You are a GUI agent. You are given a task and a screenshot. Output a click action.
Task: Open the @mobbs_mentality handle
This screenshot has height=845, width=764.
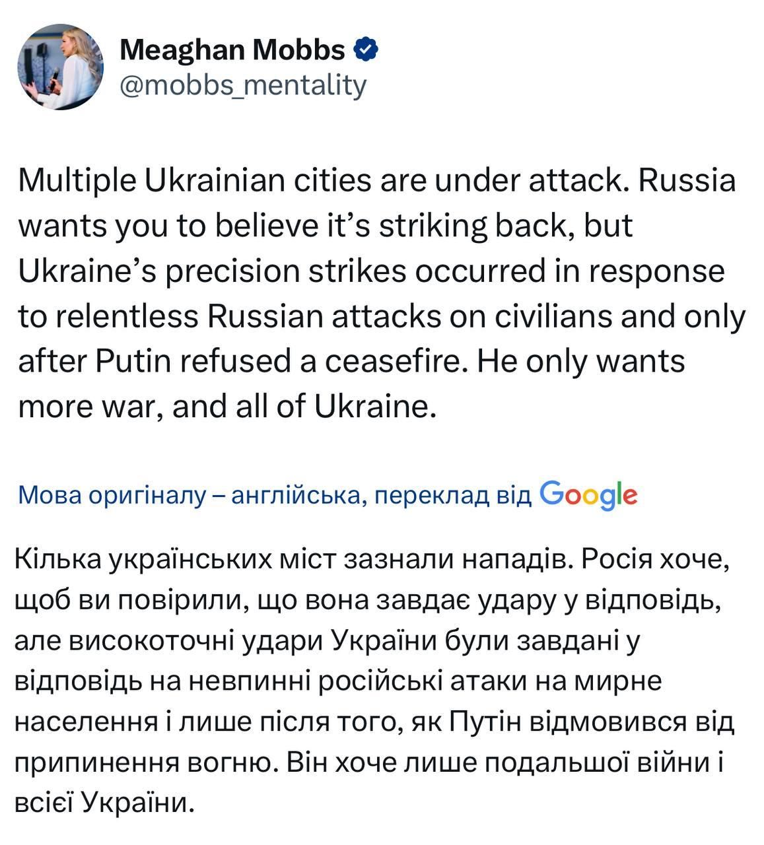point(244,84)
